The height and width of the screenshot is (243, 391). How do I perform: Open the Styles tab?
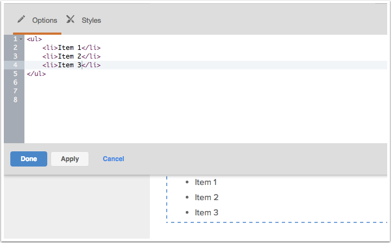pos(91,20)
